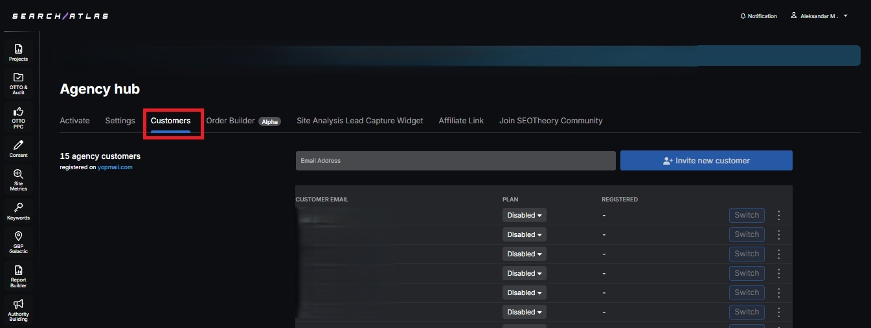This screenshot has width=871, height=328.
Task: Select the Customers tab
Action: (x=170, y=121)
